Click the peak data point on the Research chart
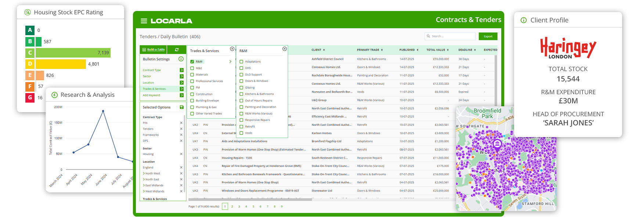This screenshot has height=221, width=632. tap(103, 111)
